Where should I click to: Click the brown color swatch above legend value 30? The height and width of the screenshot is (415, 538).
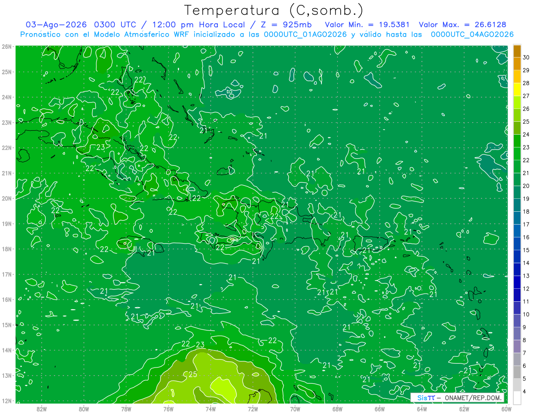click(x=517, y=51)
